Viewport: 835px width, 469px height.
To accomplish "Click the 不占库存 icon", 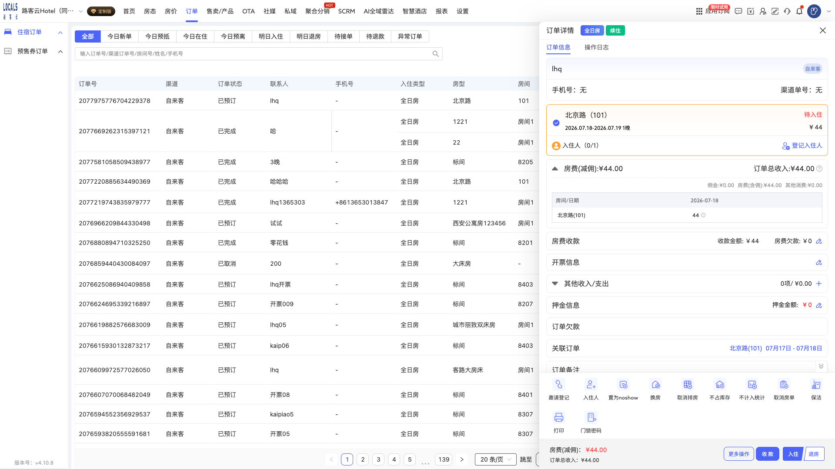I will pyautogui.click(x=720, y=385).
